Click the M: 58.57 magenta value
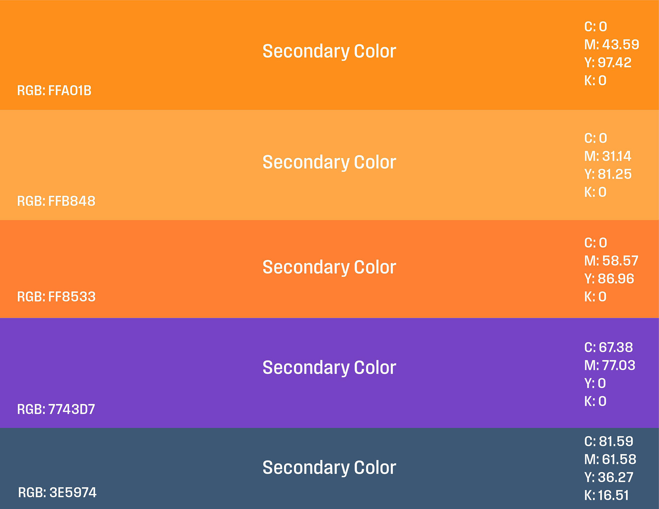Viewport: 659px width, 509px height. click(x=611, y=261)
